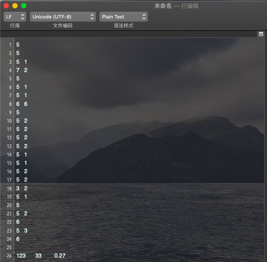
Task: Click line number 12 in the gutter
Action: pyautogui.click(x=9, y=138)
